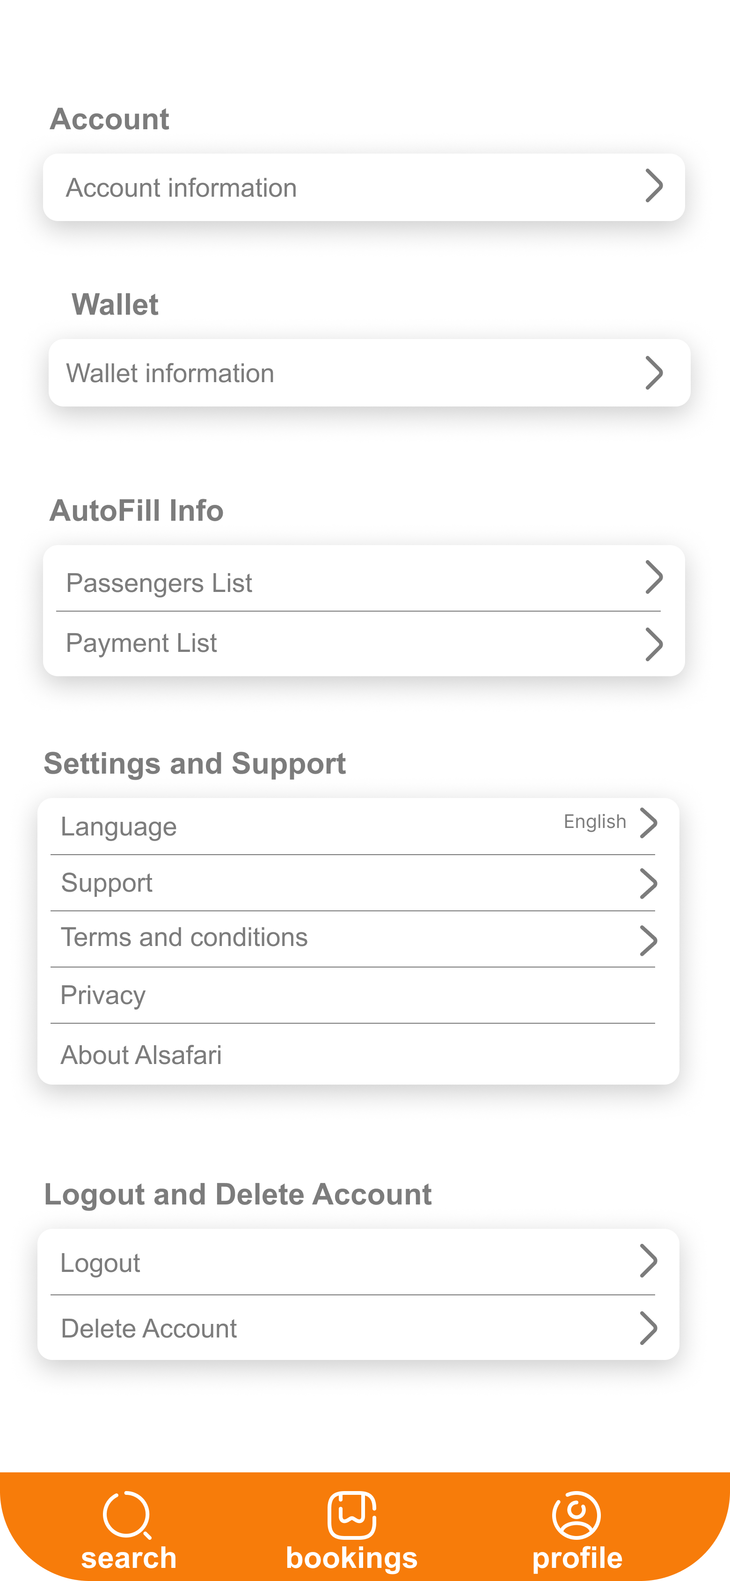Click arrow beside Delete Account
Image resolution: width=730 pixels, height=1581 pixels.
[649, 1328]
